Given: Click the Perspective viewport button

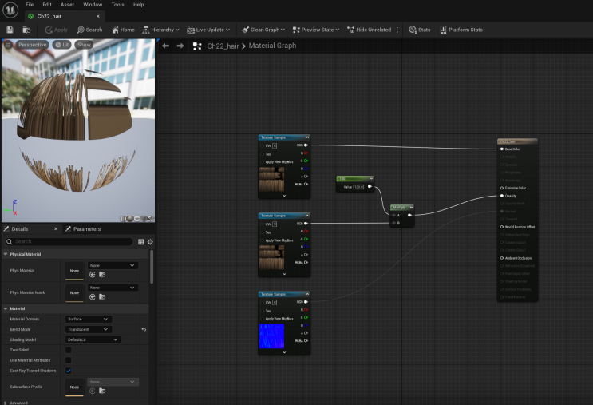Looking at the screenshot, I should pyautogui.click(x=32, y=45).
